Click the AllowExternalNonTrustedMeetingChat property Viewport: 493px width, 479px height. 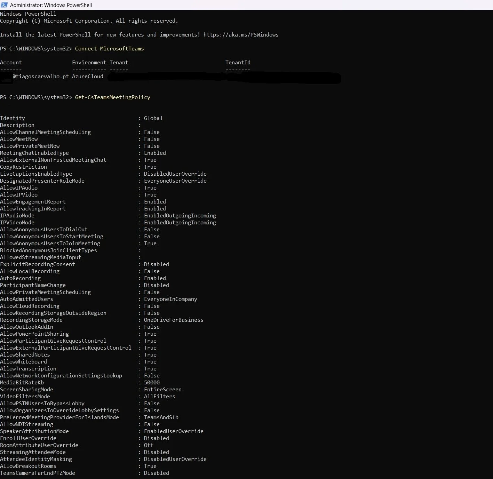[x=53, y=160]
